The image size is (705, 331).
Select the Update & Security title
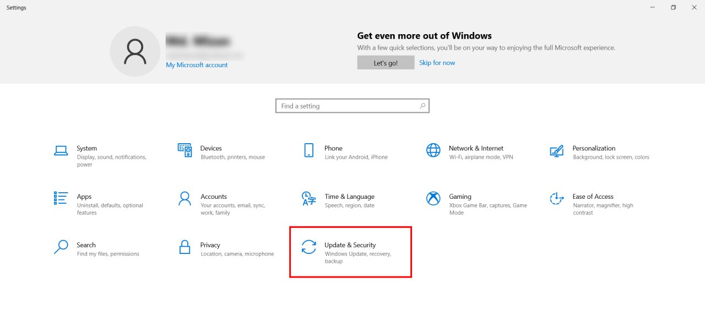click(x=350, y=245)
